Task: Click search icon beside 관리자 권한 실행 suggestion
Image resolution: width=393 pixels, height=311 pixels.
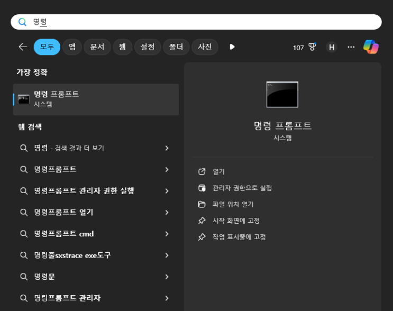Action: 24,191
